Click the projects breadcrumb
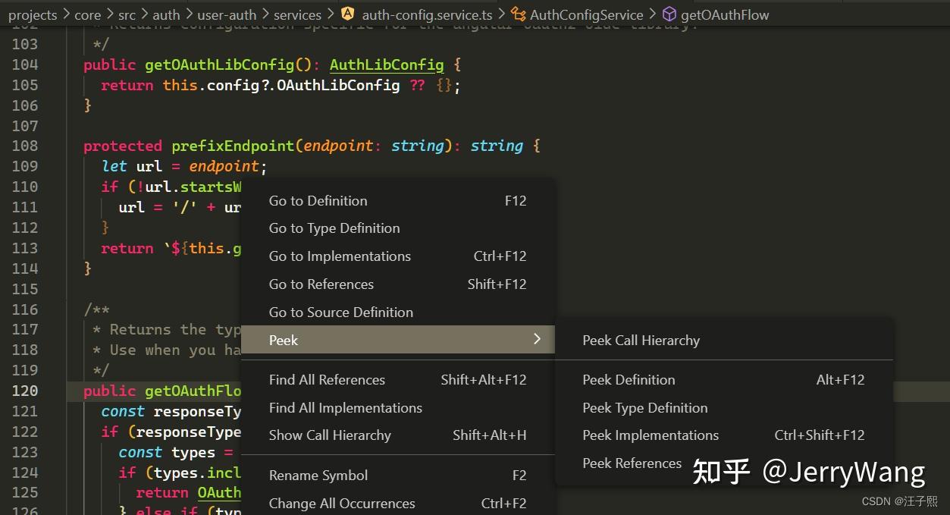 tap(32, 14)
